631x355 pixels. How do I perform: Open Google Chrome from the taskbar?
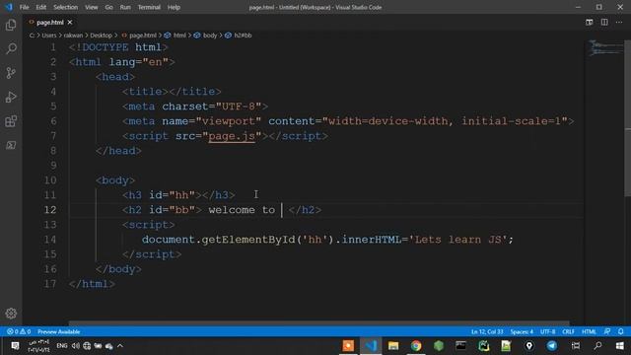point(416,346)
